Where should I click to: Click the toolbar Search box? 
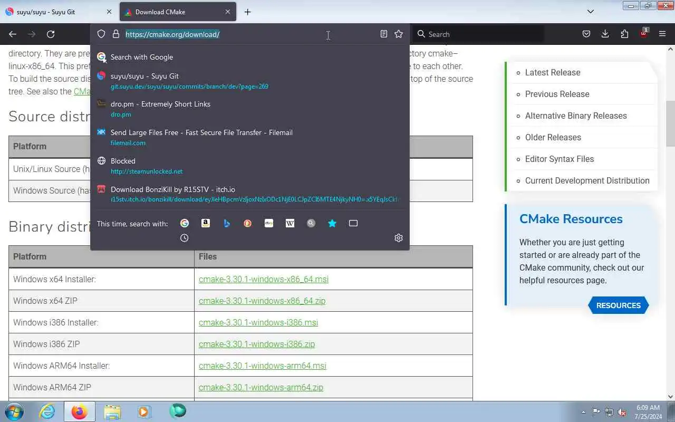coord(478,34)
